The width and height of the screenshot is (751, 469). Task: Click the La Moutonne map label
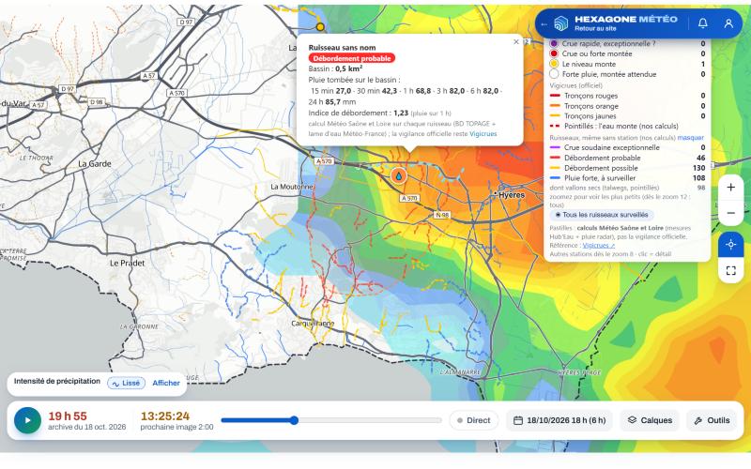(292, 187)
